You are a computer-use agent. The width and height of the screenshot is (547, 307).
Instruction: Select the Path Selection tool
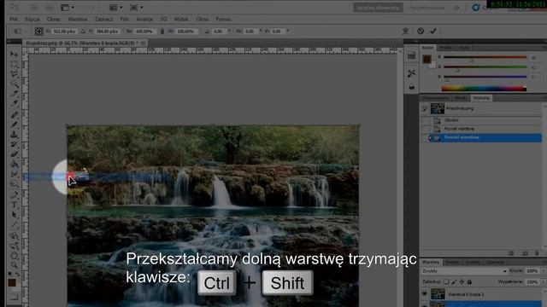14,215
